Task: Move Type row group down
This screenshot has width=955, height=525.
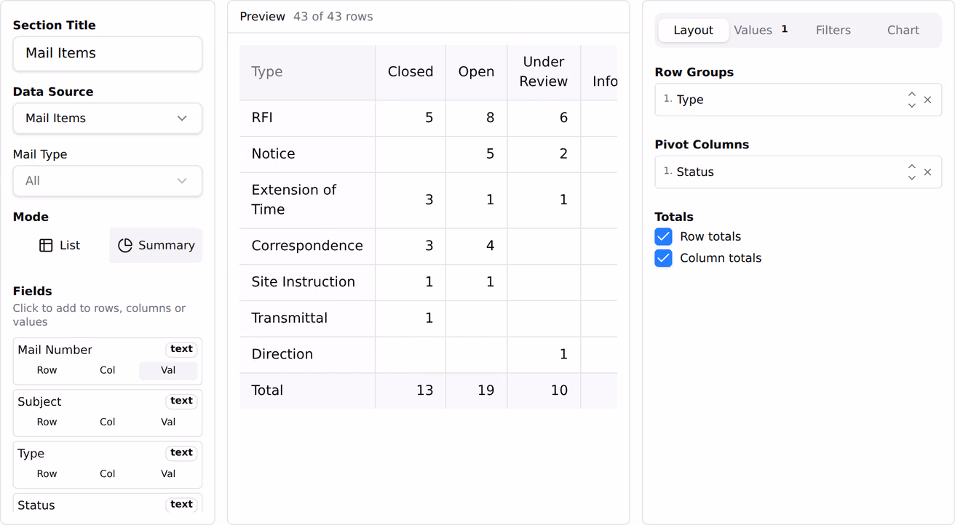Action: click(x=912, y=105)
